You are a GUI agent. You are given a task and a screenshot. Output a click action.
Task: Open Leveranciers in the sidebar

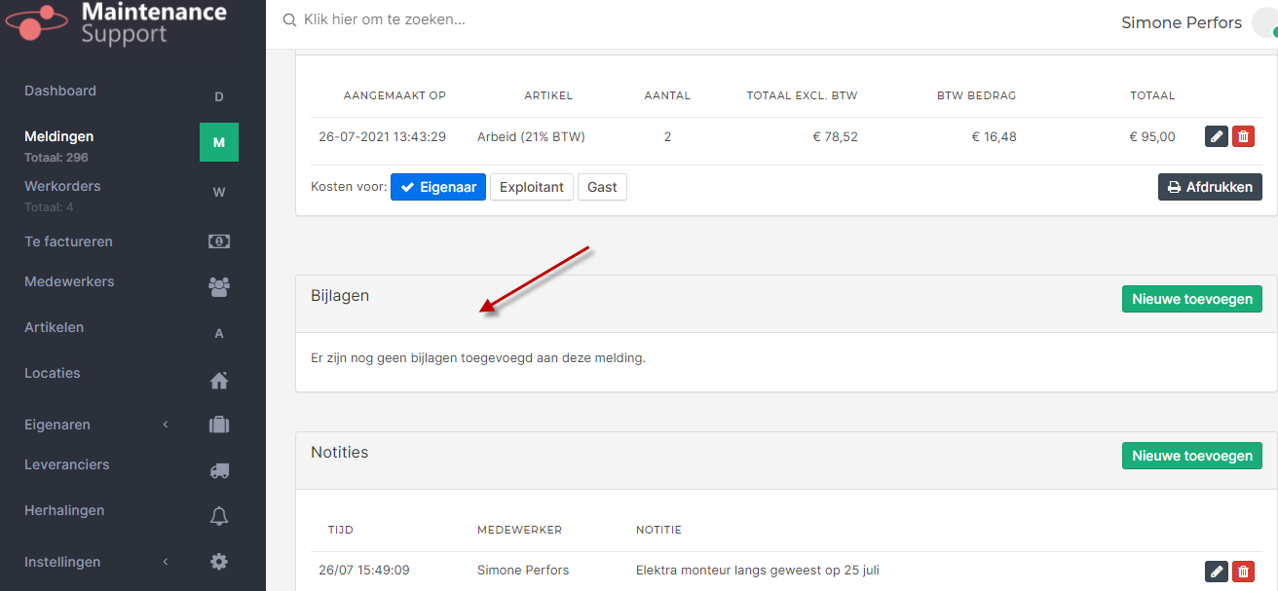click(x=67, y=464)
